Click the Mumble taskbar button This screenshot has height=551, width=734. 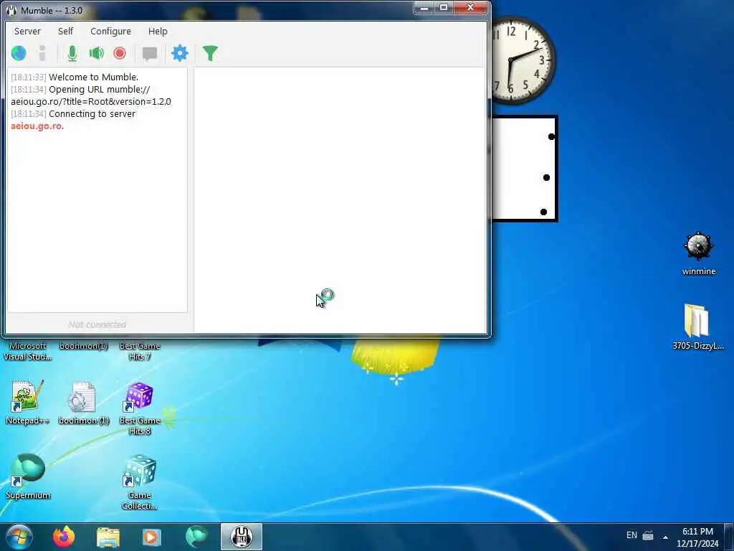pos(241,537)
